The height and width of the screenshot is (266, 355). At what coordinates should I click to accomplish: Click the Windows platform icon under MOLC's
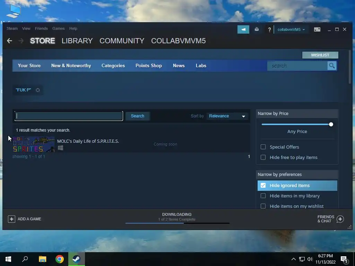click(x=60, y=148)
